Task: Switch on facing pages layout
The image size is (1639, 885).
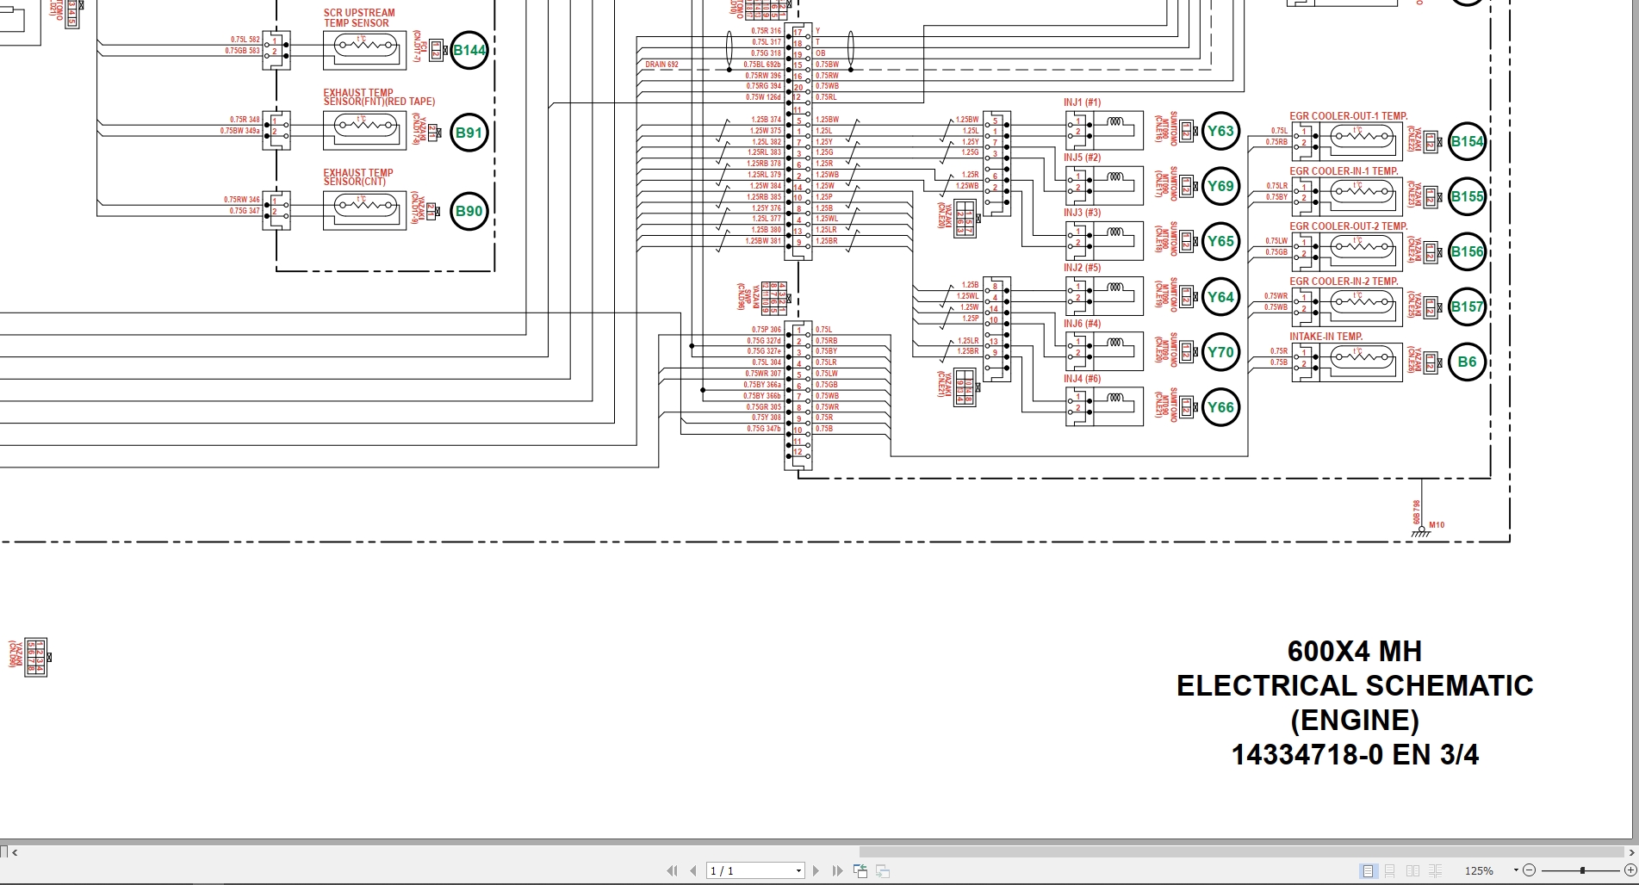Action: coord(1414,870)
